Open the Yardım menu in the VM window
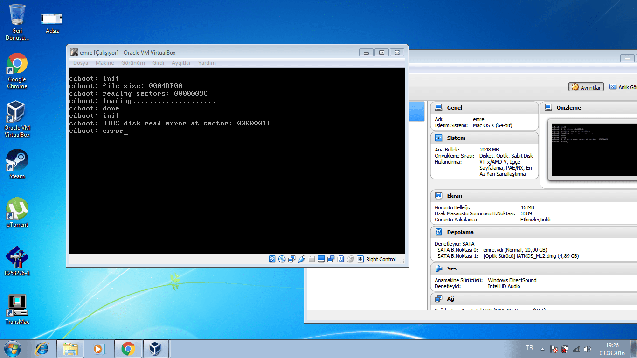 [x=207, y=63]
